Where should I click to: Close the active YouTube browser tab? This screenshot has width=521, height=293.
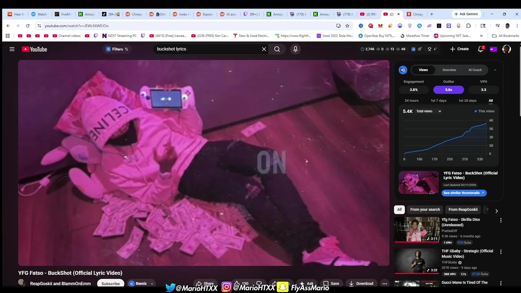(398, 14)
